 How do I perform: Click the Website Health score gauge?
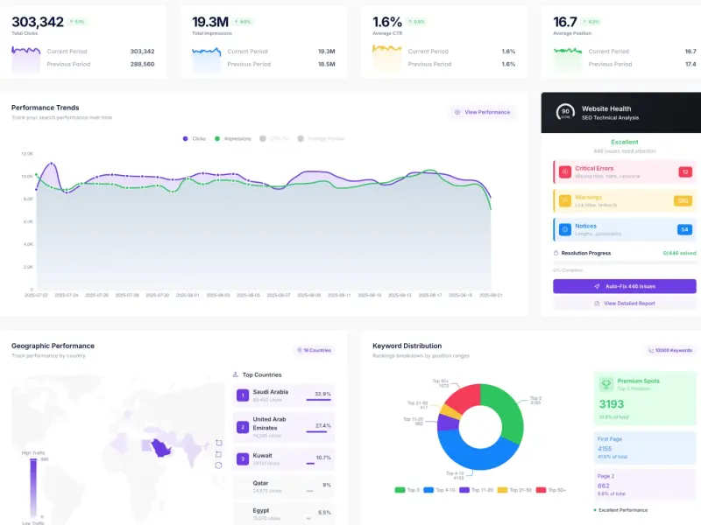[x=565, y=112]
